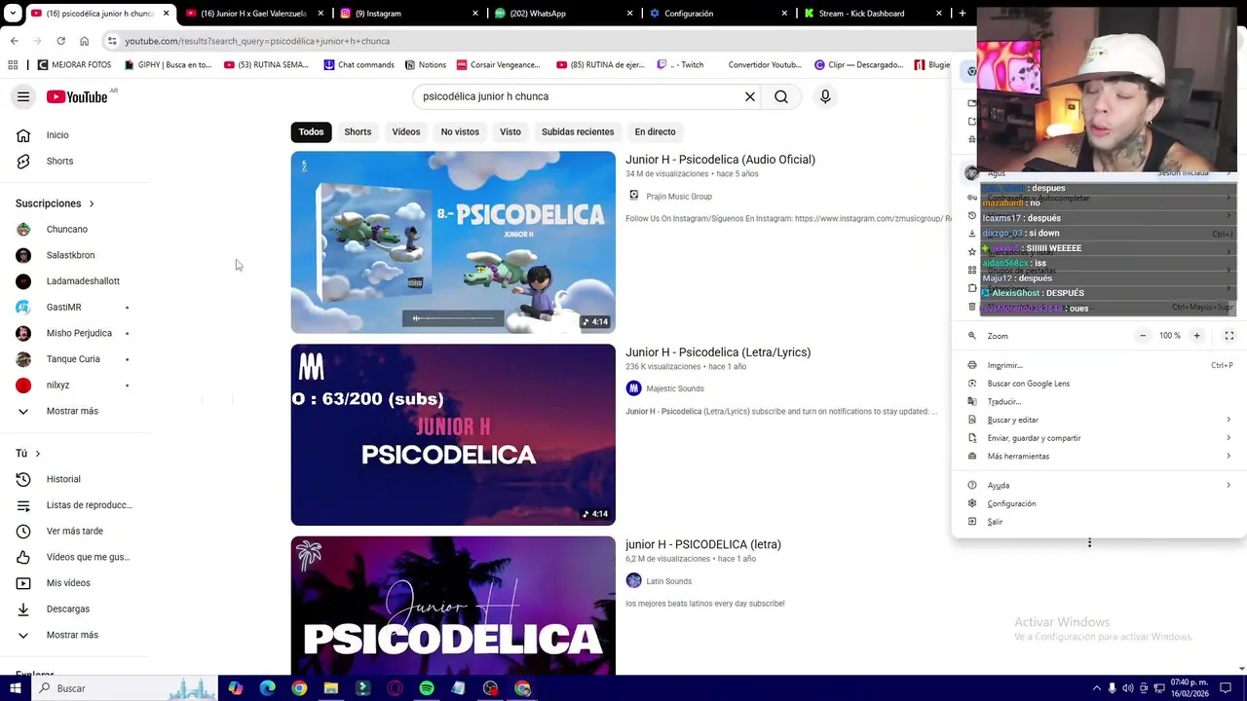Open the apps grid in bookmarks bar
The width and height of the screenshot is (1247, 701).
pos(13,65)
